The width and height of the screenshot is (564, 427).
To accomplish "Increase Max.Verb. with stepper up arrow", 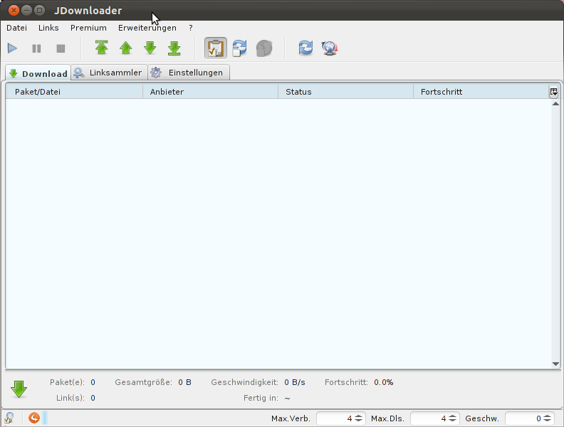I will (359, 416).
